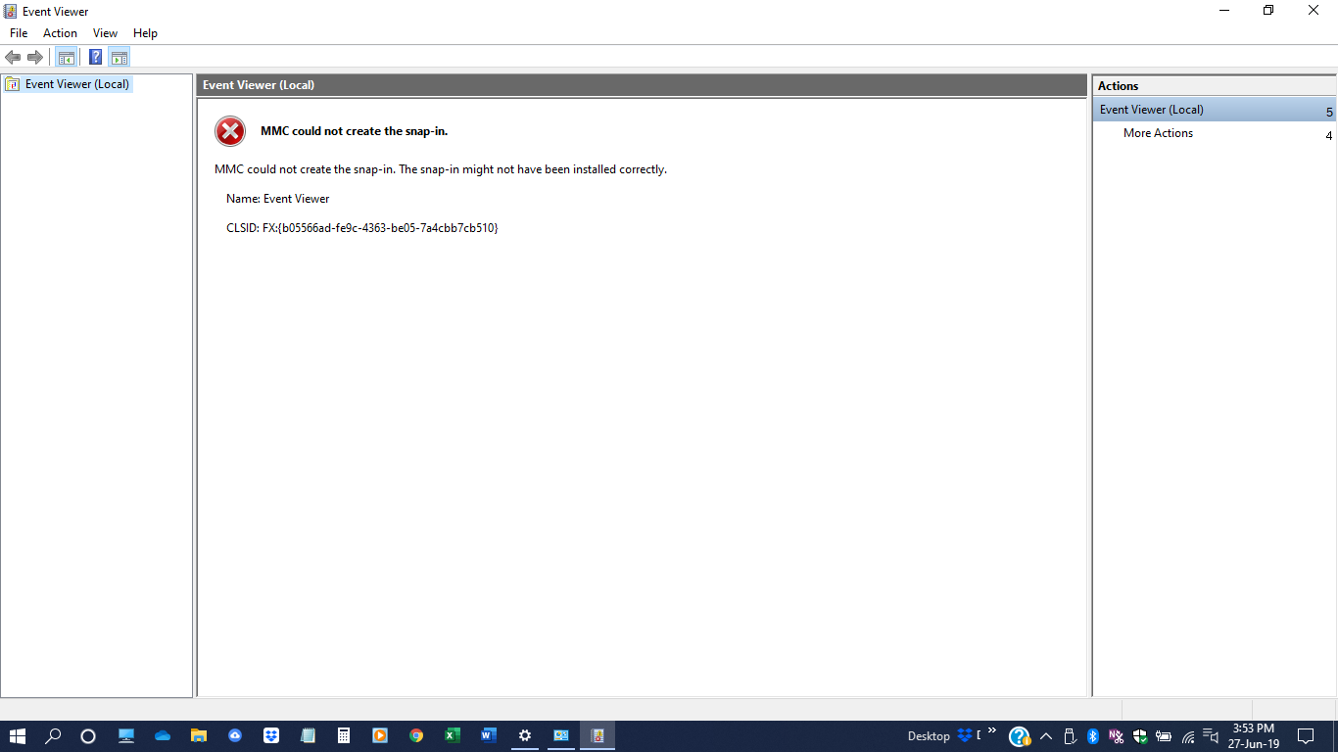Open Excel from the taskbar
This screenshot has height=752, width=1338.
point(453,735)
